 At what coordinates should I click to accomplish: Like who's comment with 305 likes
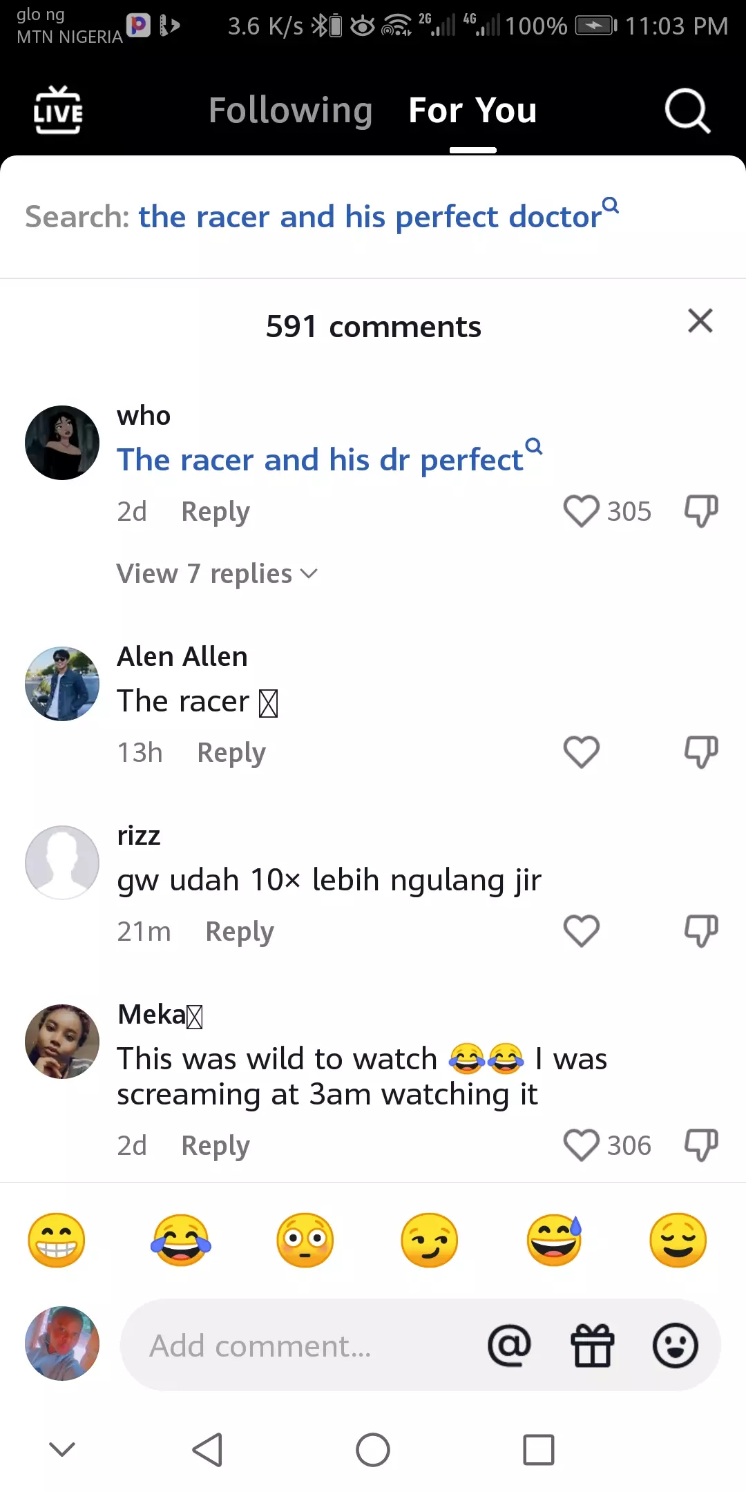coord(582,511)
